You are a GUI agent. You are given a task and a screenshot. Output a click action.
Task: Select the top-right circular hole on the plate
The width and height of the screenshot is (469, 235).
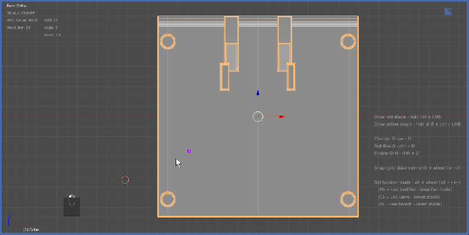click(x=348, y=41)
